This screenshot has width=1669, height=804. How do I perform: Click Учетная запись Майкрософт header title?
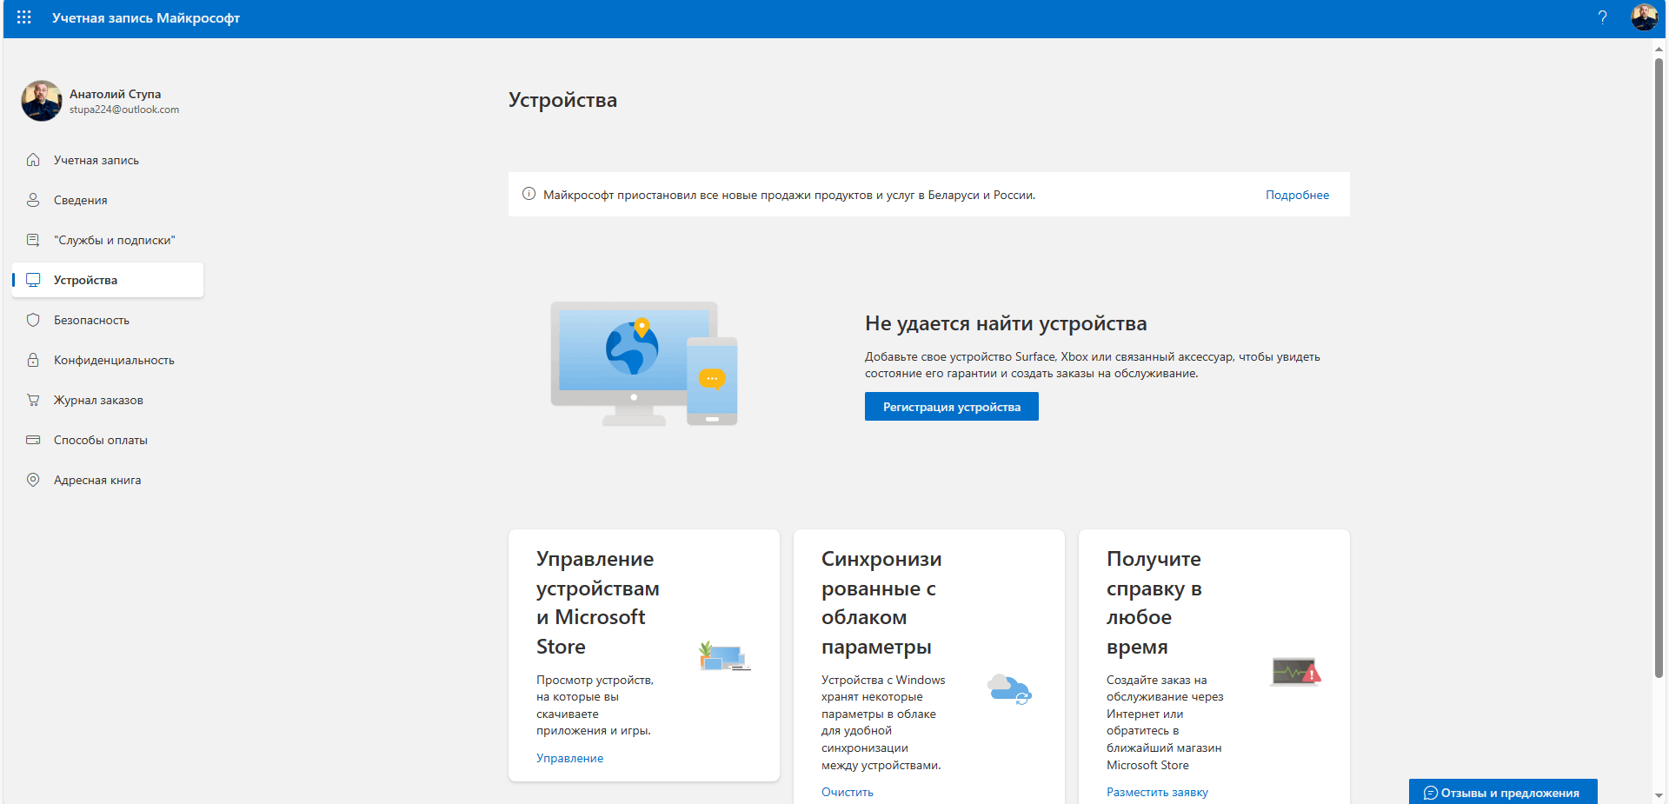pyautogui.click(x=146, y=17)
